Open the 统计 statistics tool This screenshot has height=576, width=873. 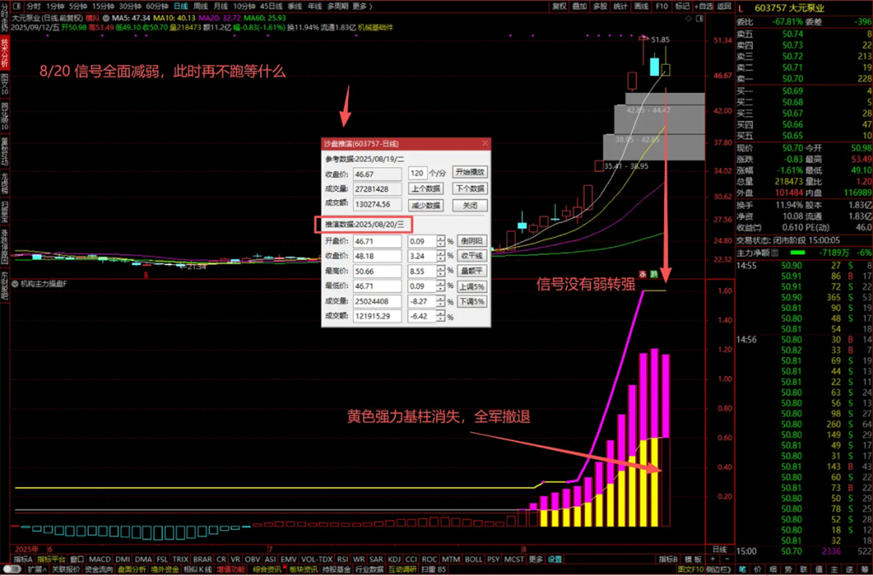[620, 7]
